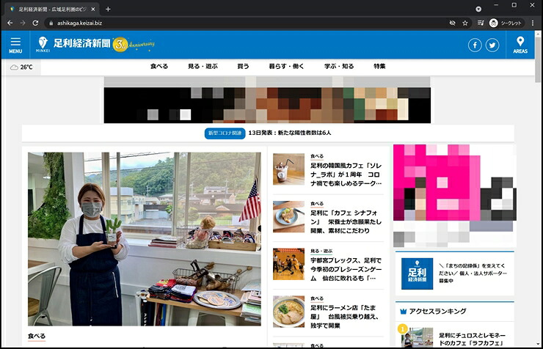Screen dimensions: 543x349
Task: Click the ramen bowl thumbnail
Action: 288,312
